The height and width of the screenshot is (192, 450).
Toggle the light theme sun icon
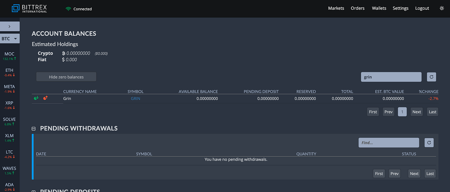pyautogui.click(x=442, y=8)
